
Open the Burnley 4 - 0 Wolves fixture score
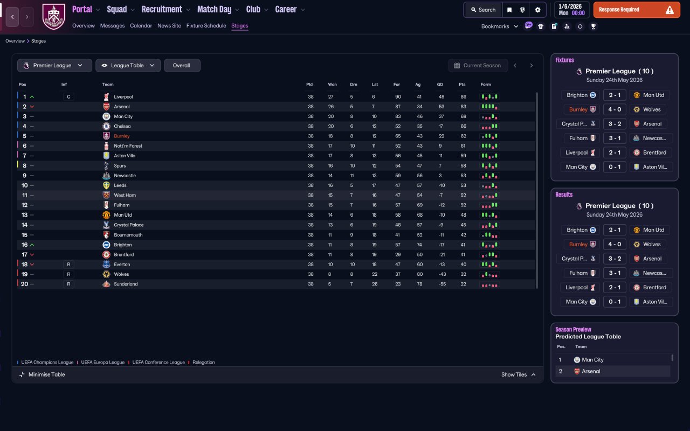[615, 109]
